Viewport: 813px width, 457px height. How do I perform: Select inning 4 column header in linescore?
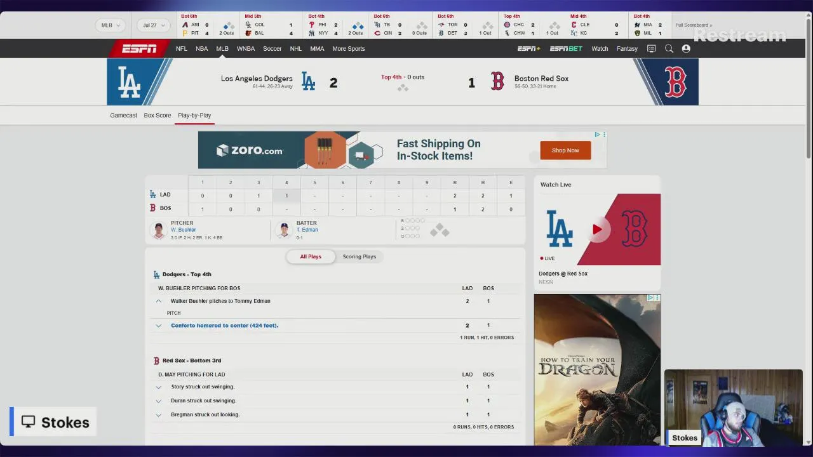(286, 183)
